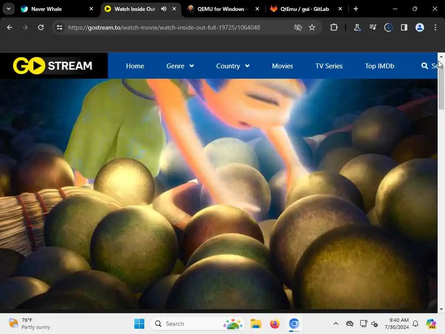Open the tab search dropdown arrow
Image resolution: width=445 pixels, height=334 pixels.
9,9
